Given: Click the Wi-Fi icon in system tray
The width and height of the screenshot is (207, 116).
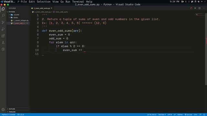Looking at the screenshot, I should [189, 2].
